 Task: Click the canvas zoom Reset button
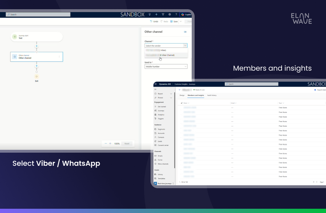coord(127,143)
